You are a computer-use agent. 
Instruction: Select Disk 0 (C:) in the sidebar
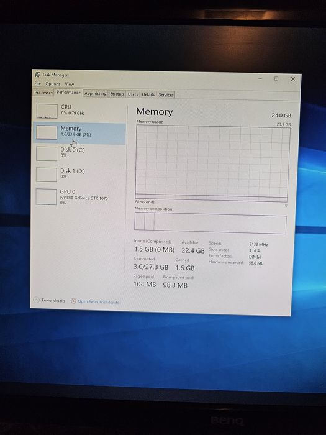point(80,153)
